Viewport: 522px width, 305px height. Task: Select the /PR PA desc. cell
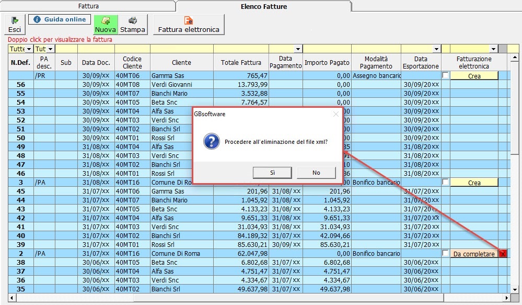[44, 76]
